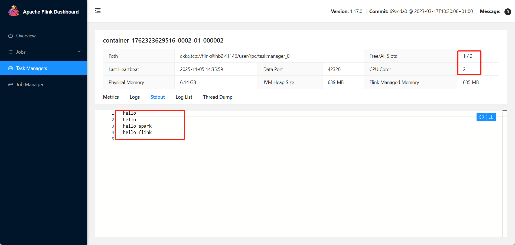Open the Overview page
The image size is (515, 245).
[x=43, y=36]
